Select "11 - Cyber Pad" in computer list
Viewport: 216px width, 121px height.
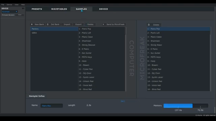(102, 69)
